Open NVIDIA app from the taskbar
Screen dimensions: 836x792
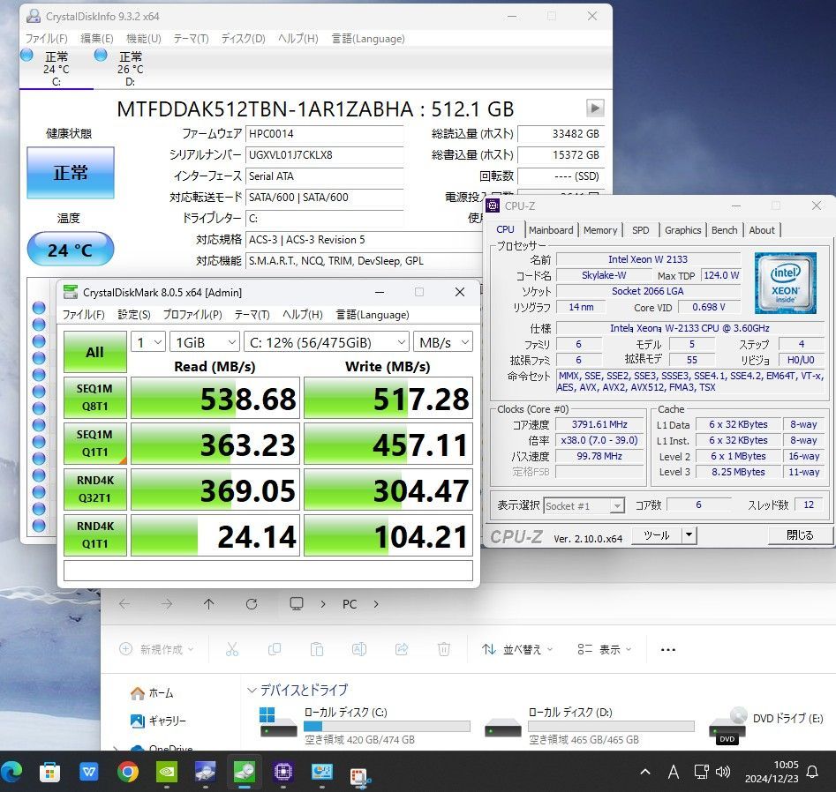tap(166, 771)
